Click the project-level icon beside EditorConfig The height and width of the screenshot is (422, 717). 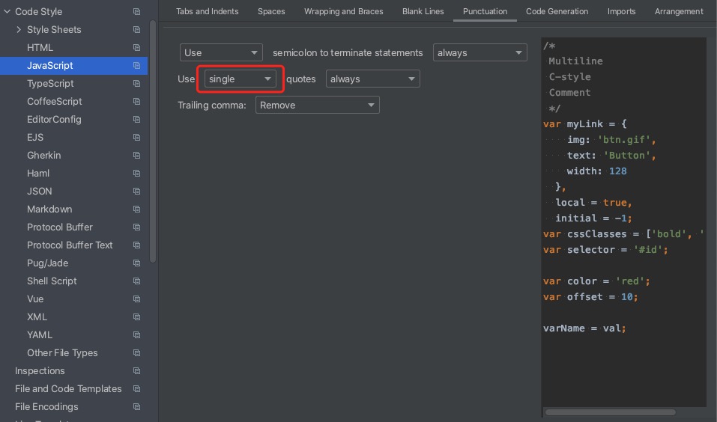point(136,119)
